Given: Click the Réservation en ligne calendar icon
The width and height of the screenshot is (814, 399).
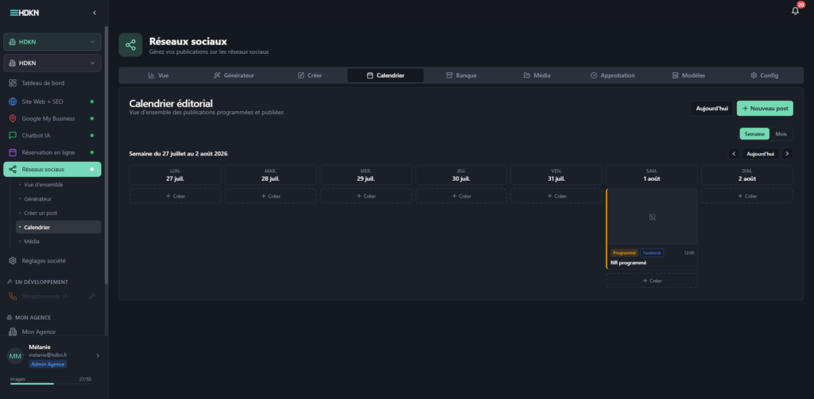Looking at the screenshot, I should coord(13,152).
